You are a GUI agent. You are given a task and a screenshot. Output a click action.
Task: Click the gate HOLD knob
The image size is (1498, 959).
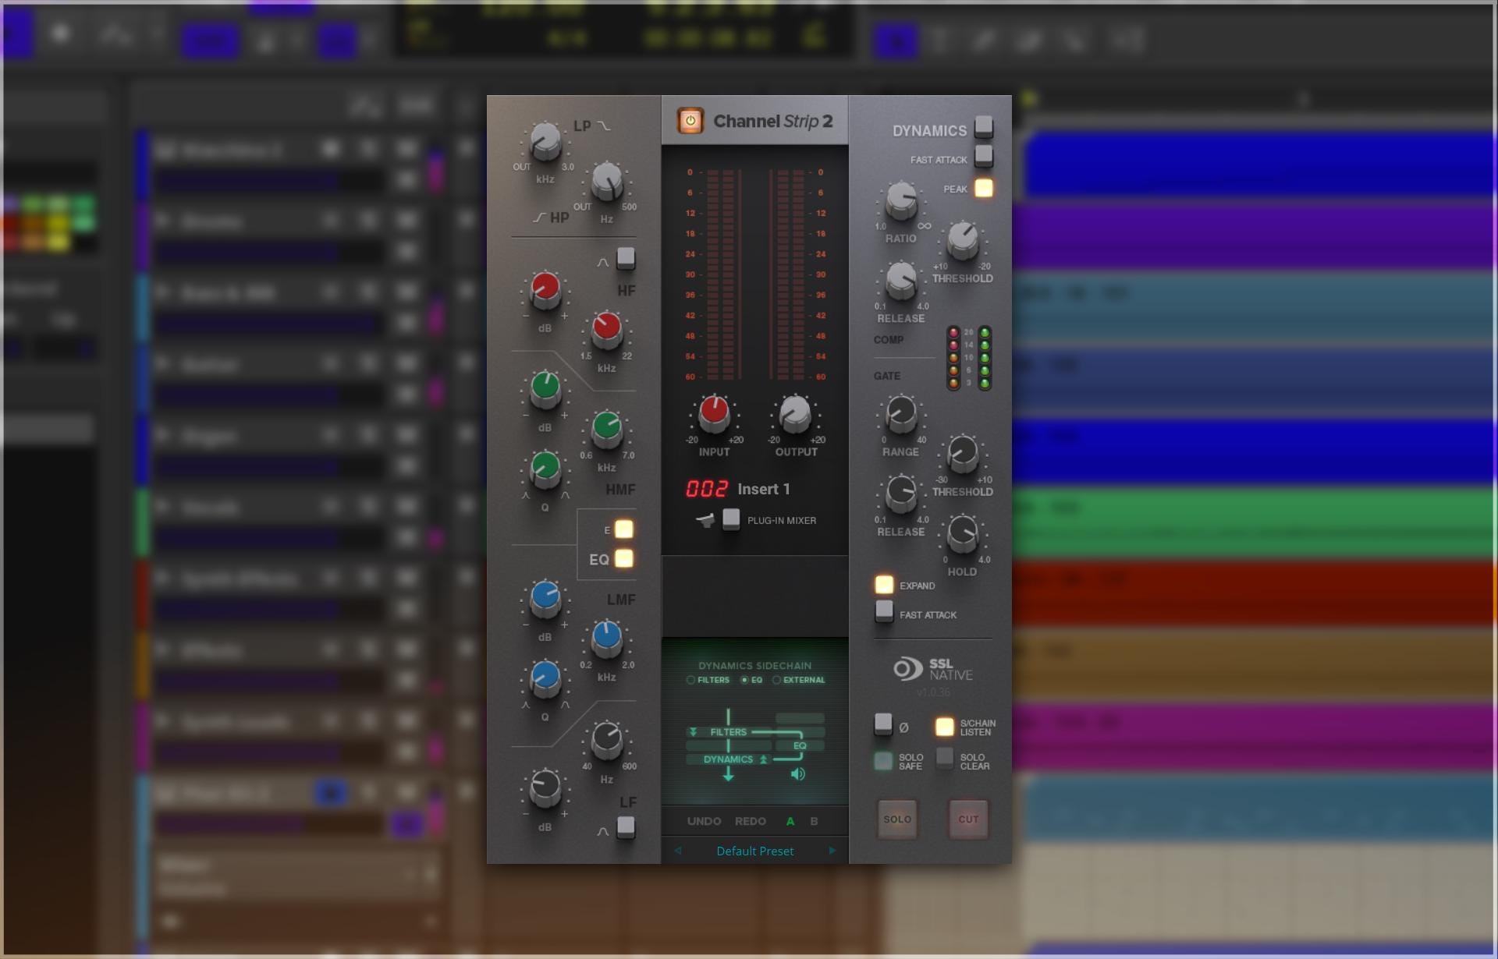point(963,533)
